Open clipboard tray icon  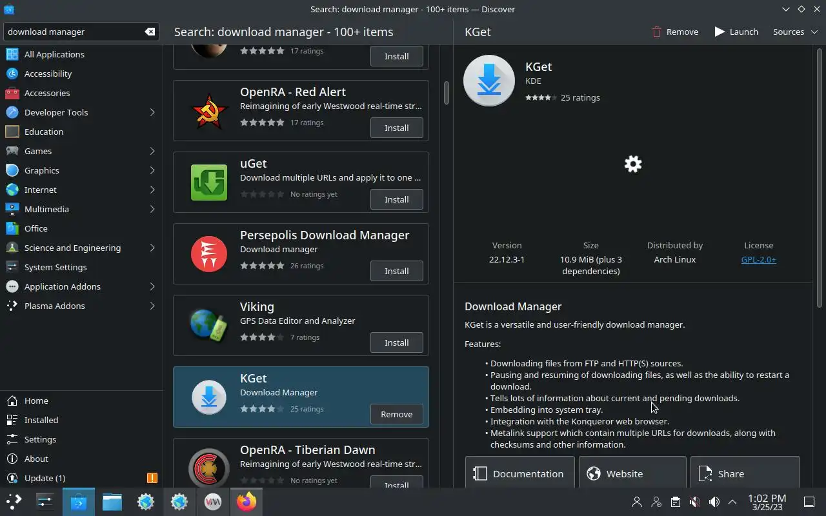click(x=675, y=502)
